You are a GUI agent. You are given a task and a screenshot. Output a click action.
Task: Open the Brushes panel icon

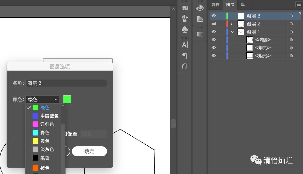(185, 18)
